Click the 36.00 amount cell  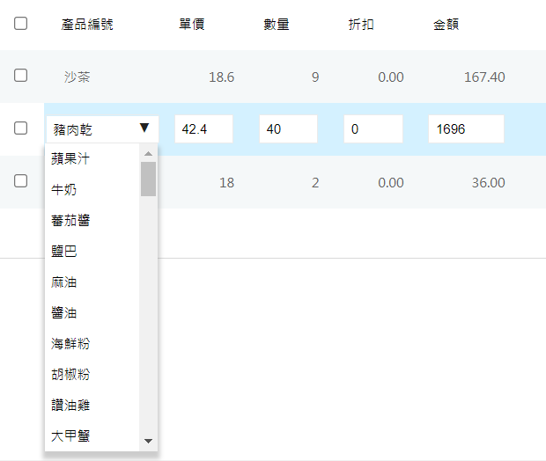[488, 183]
